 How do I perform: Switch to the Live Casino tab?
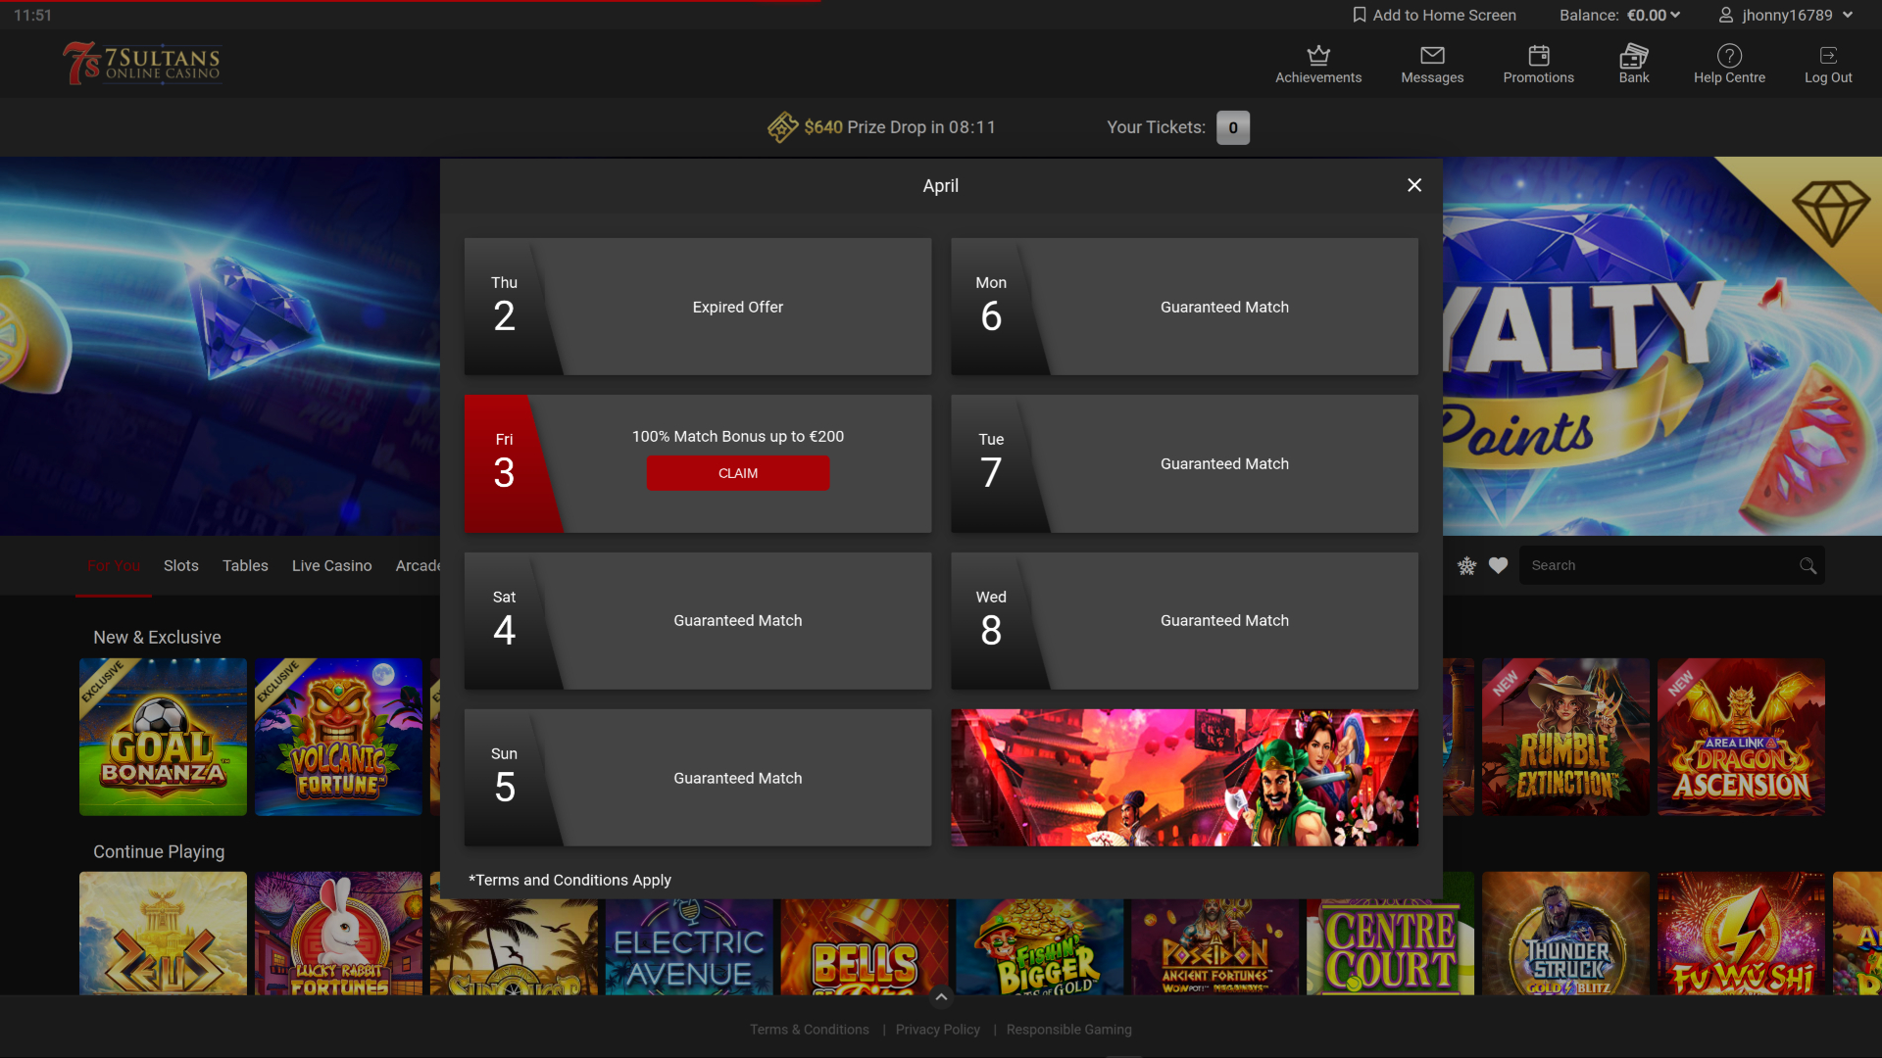331,565
